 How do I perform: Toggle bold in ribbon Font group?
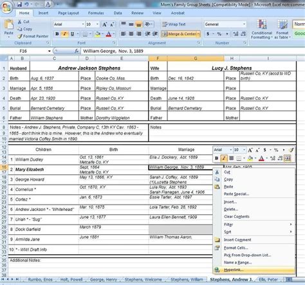tap(57, 34)
